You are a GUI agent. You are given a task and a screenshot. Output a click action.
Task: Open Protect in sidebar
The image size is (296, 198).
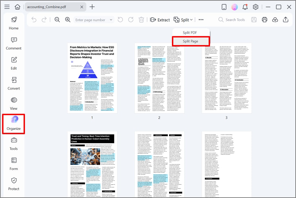click(14, 184)
